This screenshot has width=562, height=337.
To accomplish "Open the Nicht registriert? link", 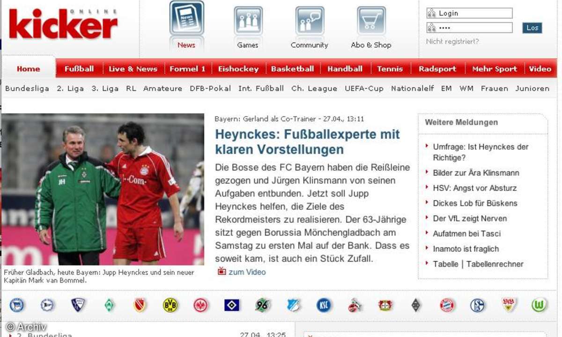I will (x=452, y=41).
